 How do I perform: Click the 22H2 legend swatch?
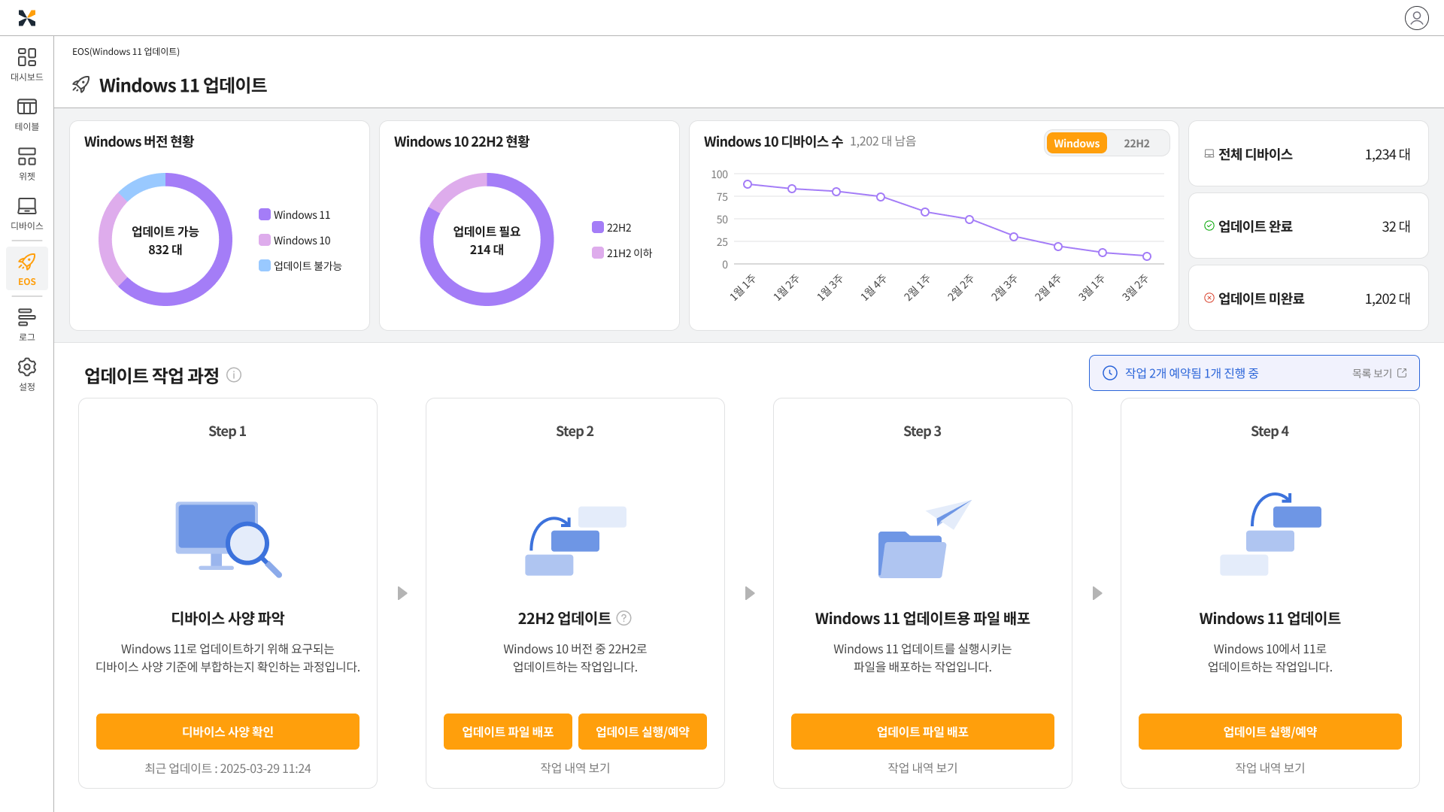point(598,227)
